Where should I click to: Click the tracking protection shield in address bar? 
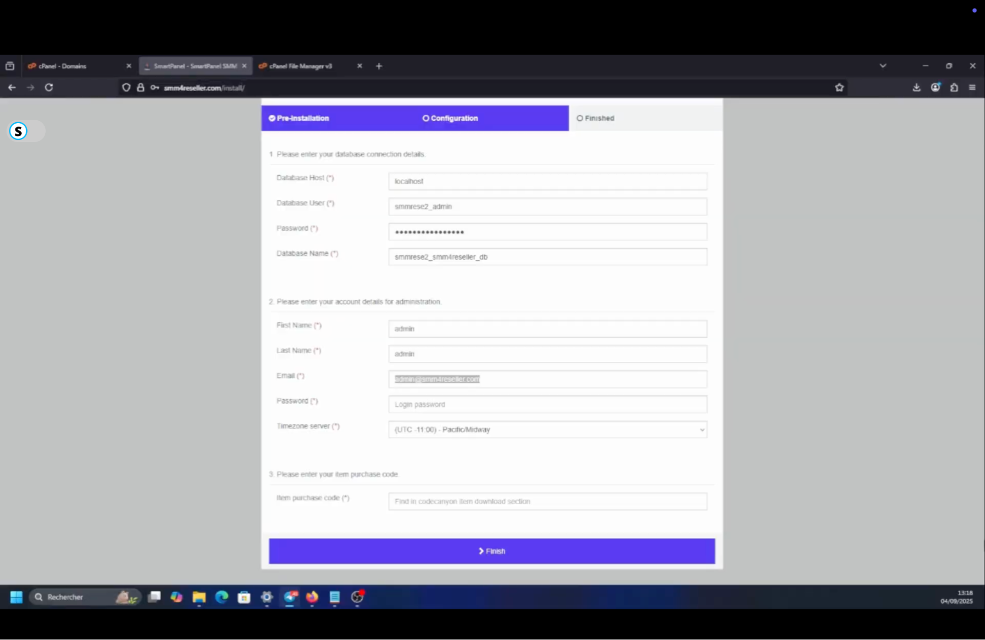127,87
